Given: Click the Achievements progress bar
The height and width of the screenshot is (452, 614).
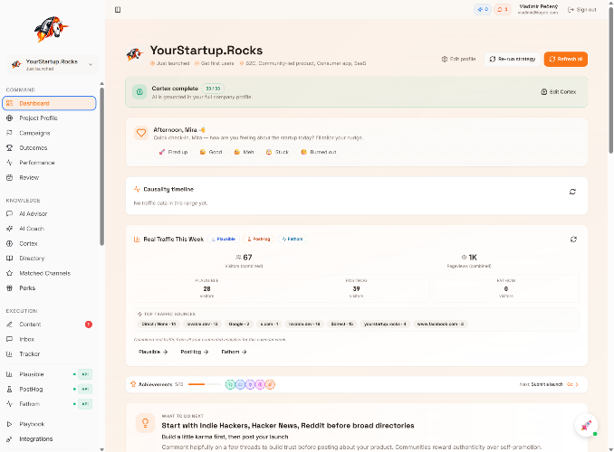Looking at the screenshot, I should (x=204, y=384).
